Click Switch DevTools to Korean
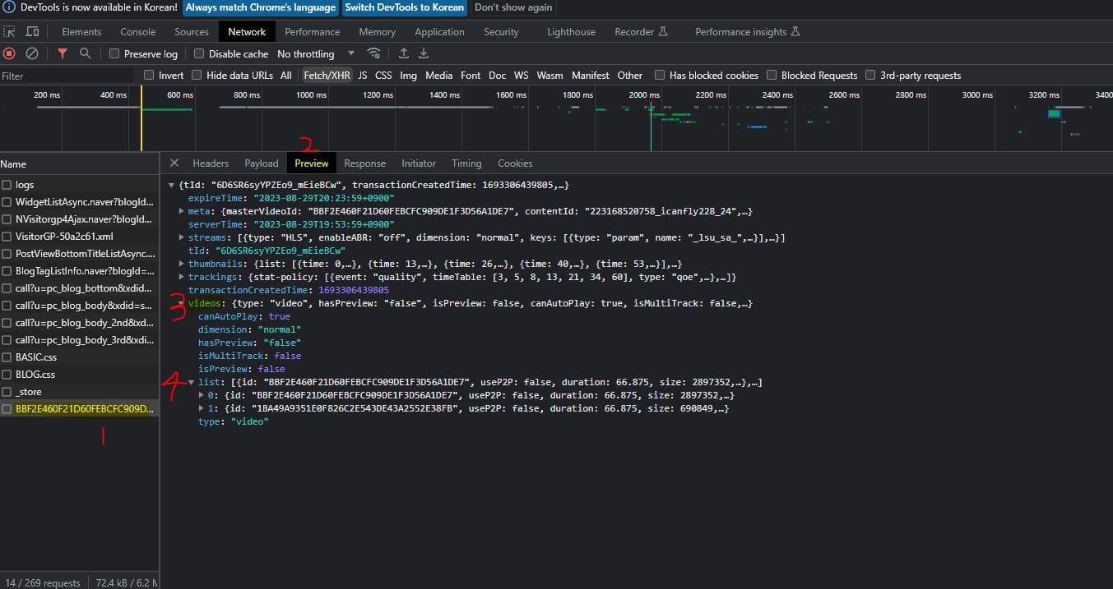1113x589 pixels. click(x=404, y=7)
